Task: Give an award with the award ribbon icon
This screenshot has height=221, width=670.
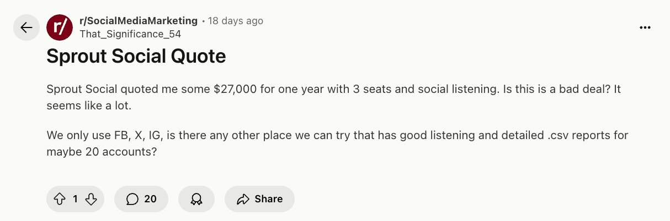Action: (196, 199)
